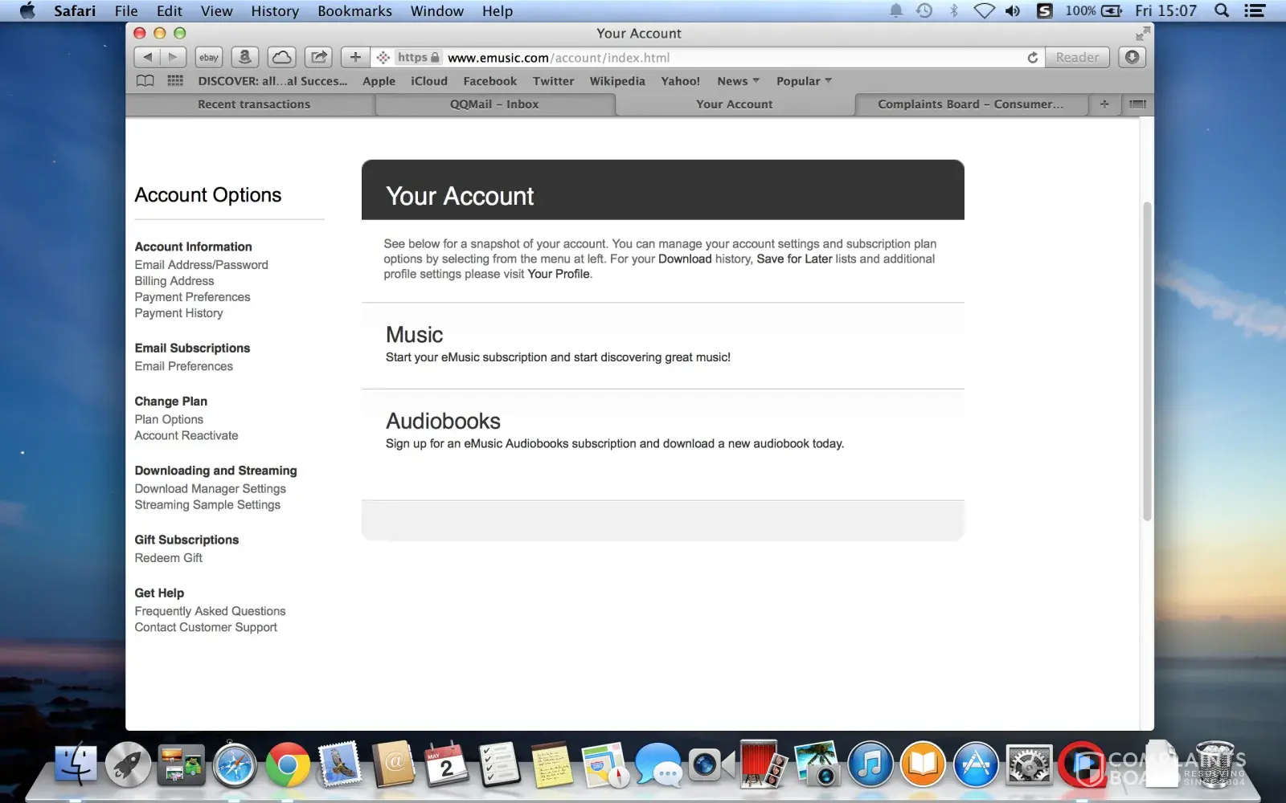
Task: Click the page's vertical scrollbar
Action: [x=1147, y=361]
